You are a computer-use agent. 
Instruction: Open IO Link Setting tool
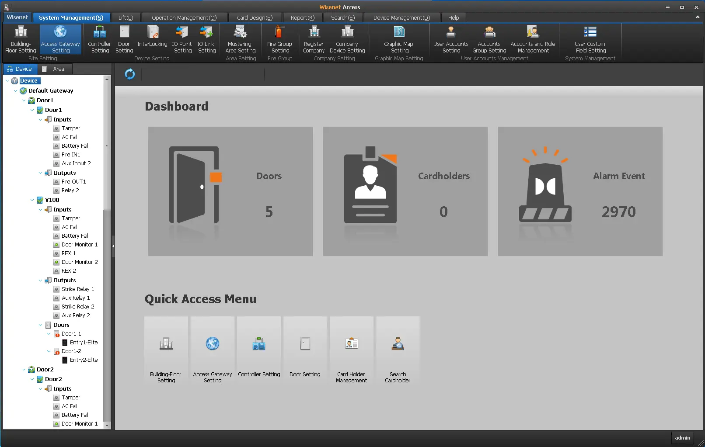pyautogui.click(x=206, y=39)
